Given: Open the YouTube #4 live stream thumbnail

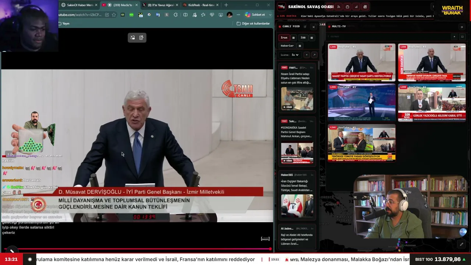Looking at the screenshot, I should pyautogui.click(x=432, y=103).
